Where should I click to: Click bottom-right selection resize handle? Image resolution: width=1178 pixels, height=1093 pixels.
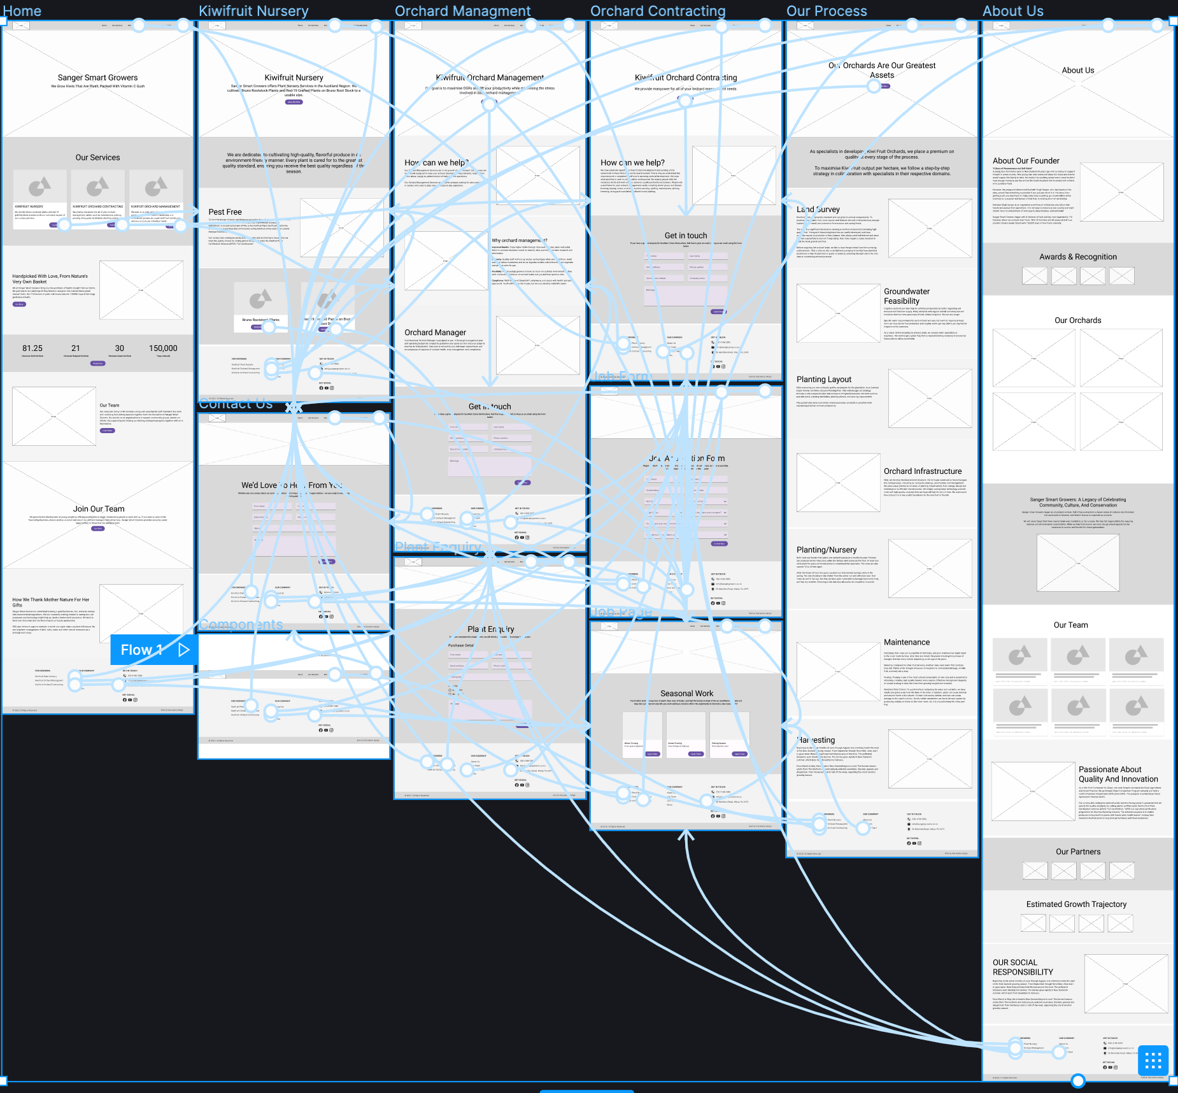pos(1174,1081)
